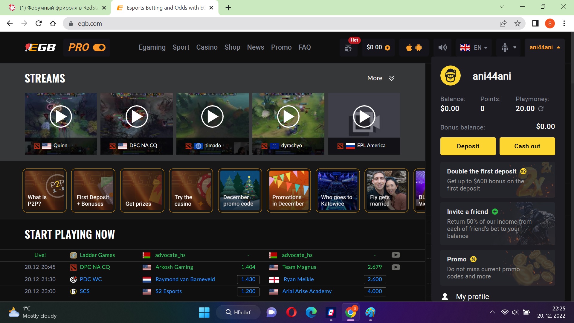Select odds 1.430 for Raymond van Barneveld
Screen dimensions: 574x323
point(248,279)
